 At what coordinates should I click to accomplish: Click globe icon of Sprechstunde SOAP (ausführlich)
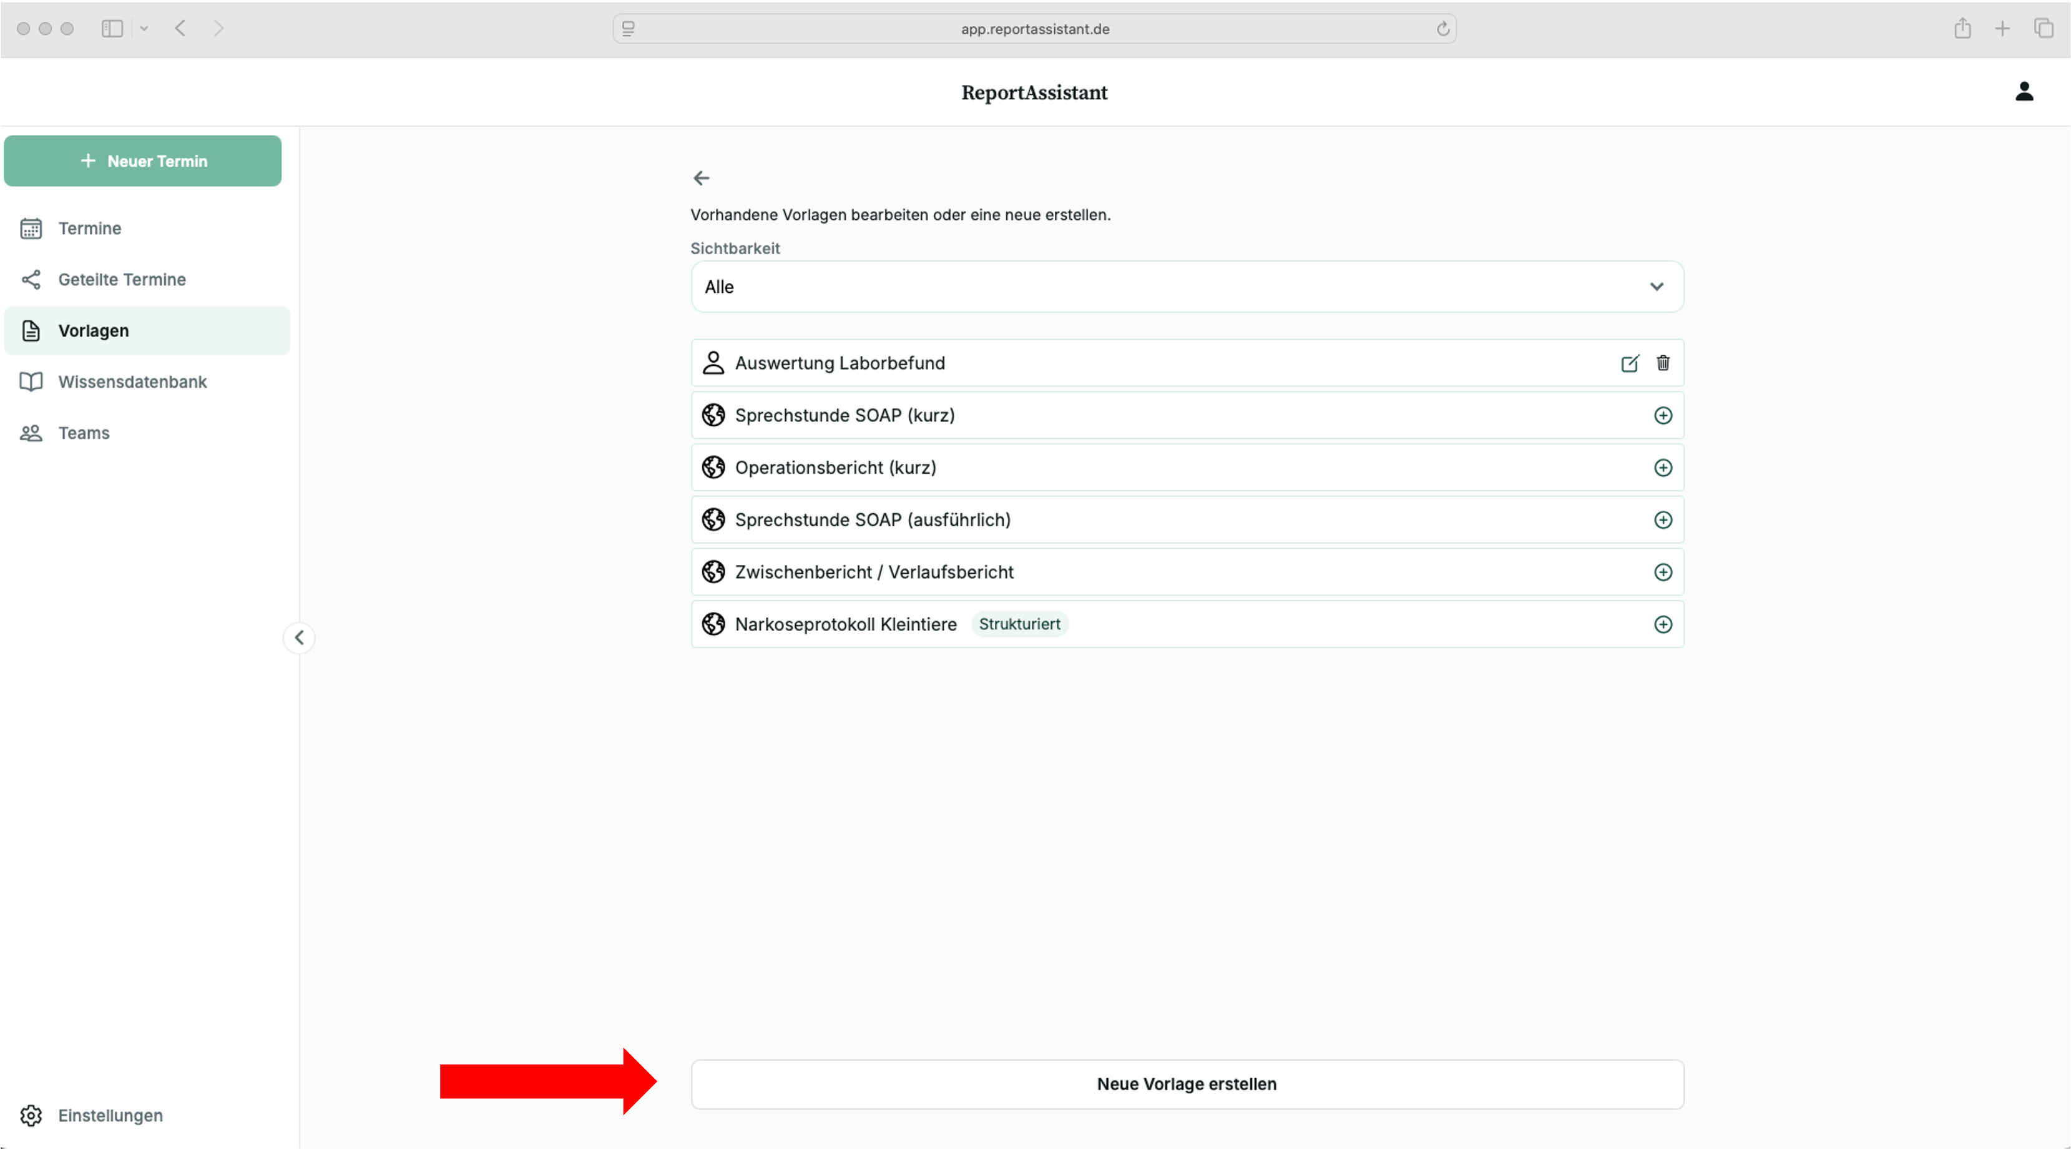pos(713,519)
